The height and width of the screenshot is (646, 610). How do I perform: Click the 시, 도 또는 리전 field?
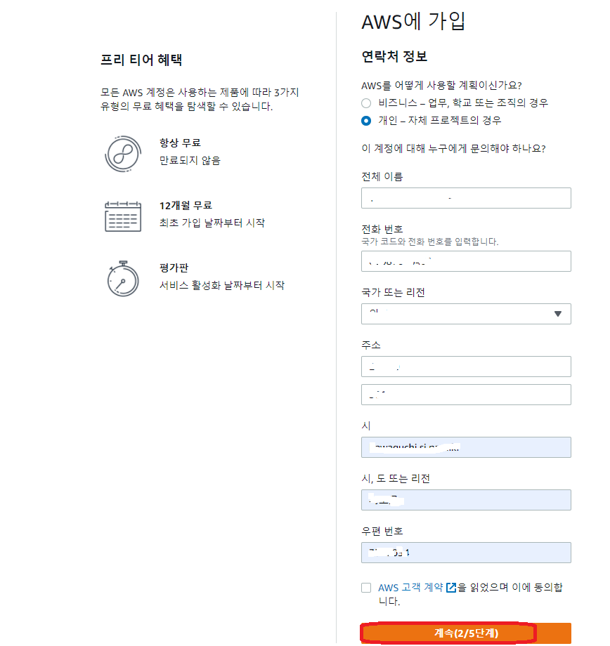(466, 500)
